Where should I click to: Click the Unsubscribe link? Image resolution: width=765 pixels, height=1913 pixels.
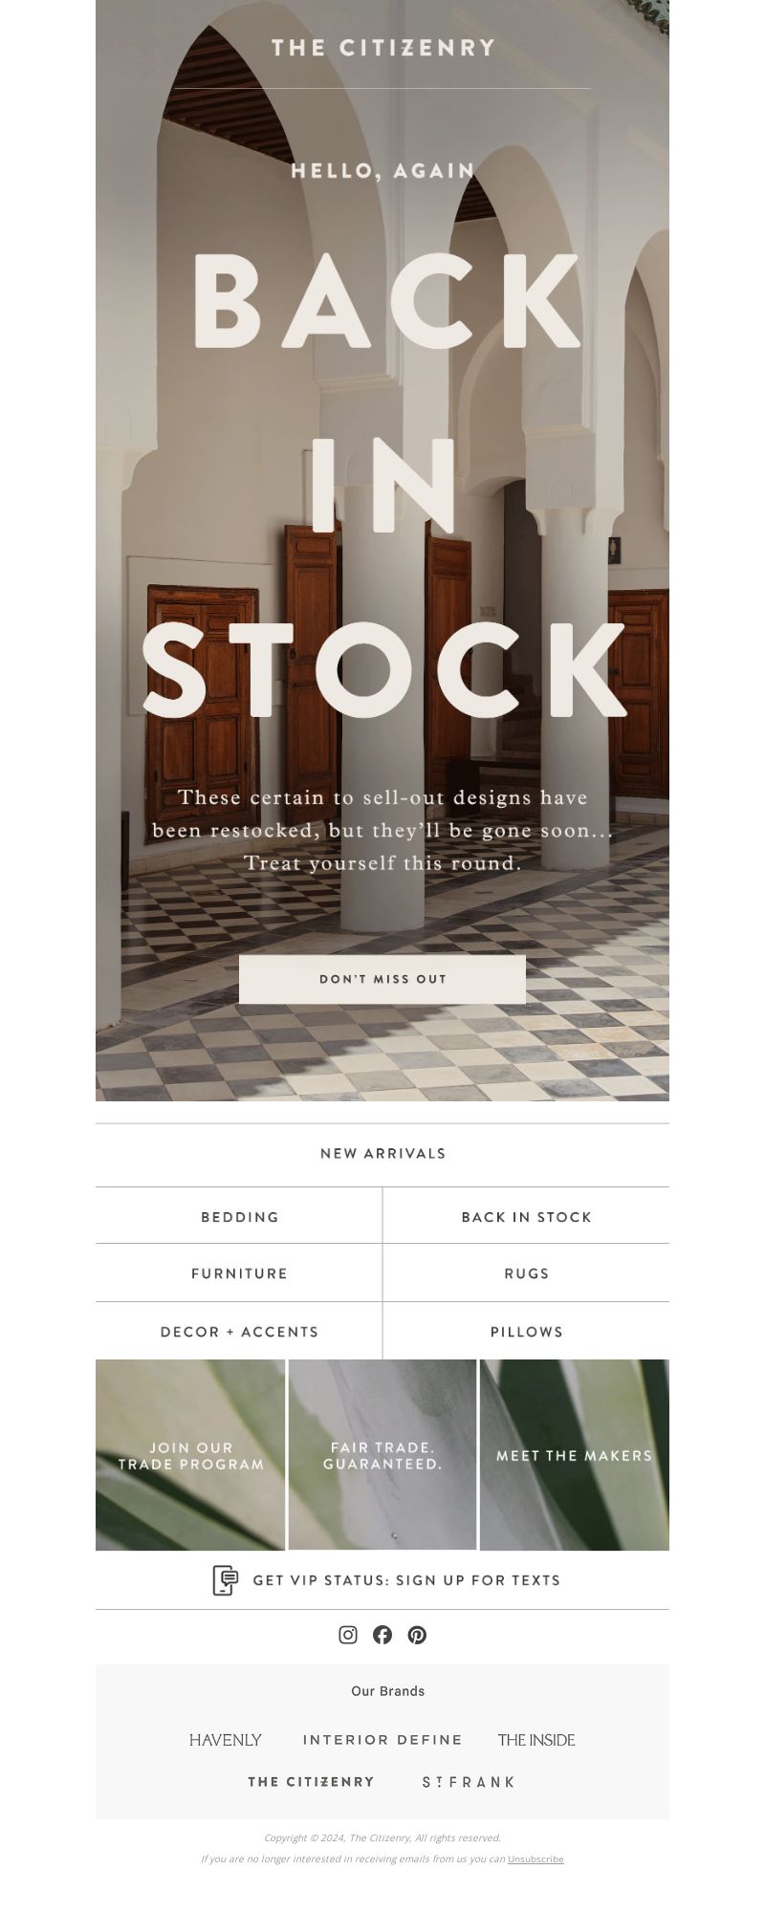point(535,1859)
